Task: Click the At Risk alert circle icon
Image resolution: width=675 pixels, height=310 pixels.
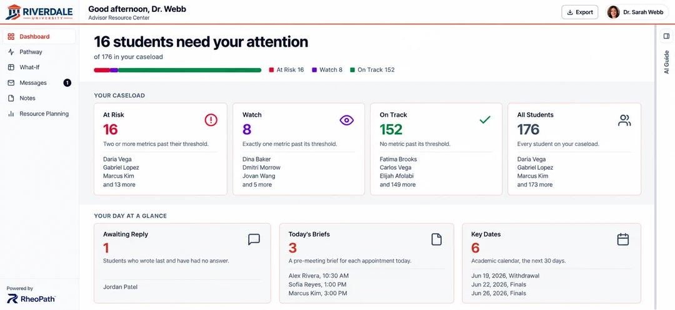Action: [211, 120]
